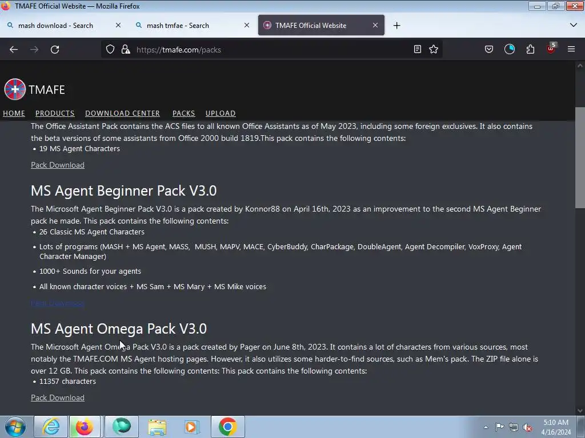Viewport: 585px width, 438px height.
Task: Click Pack Download under MS Agent Beginner Pack
Action: (58, 303)
